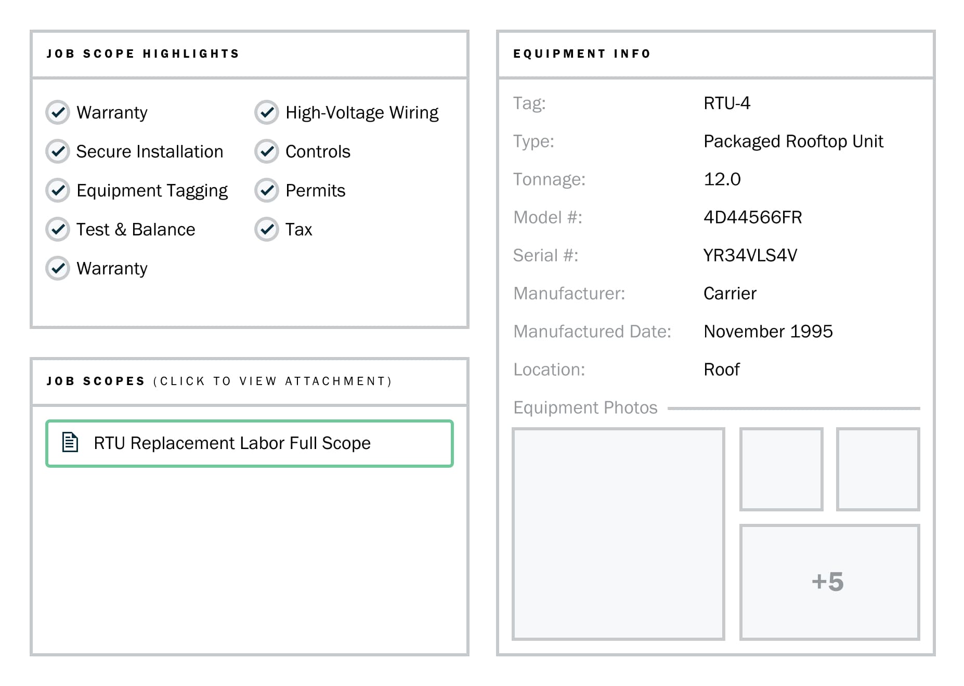Open the large main equipment photo

point(618,534)
